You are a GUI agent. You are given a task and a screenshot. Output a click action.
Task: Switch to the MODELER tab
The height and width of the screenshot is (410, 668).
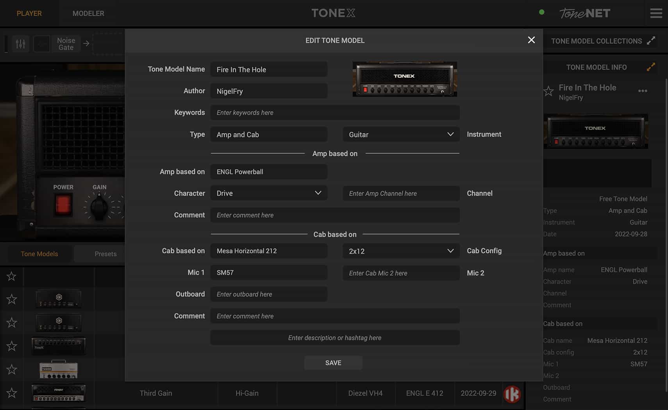coord(88,13)
